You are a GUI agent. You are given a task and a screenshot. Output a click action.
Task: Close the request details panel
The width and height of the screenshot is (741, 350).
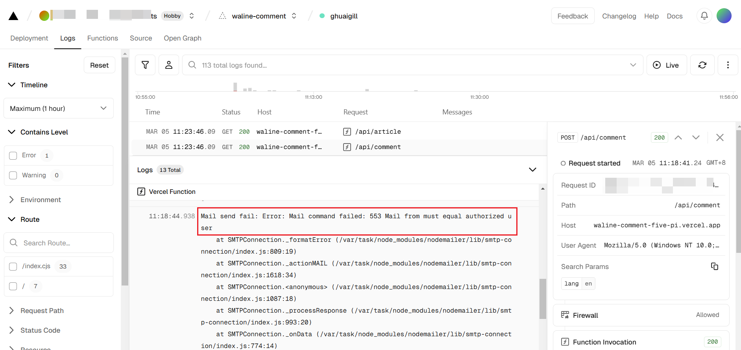click(x=720, y=137)
